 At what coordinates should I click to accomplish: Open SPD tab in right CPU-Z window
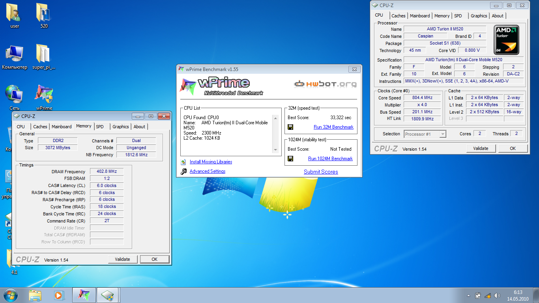458,16
